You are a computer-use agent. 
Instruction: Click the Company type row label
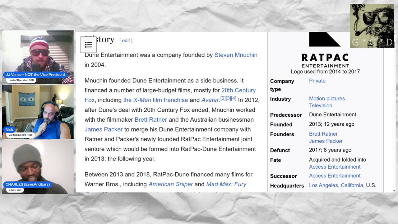282,85
